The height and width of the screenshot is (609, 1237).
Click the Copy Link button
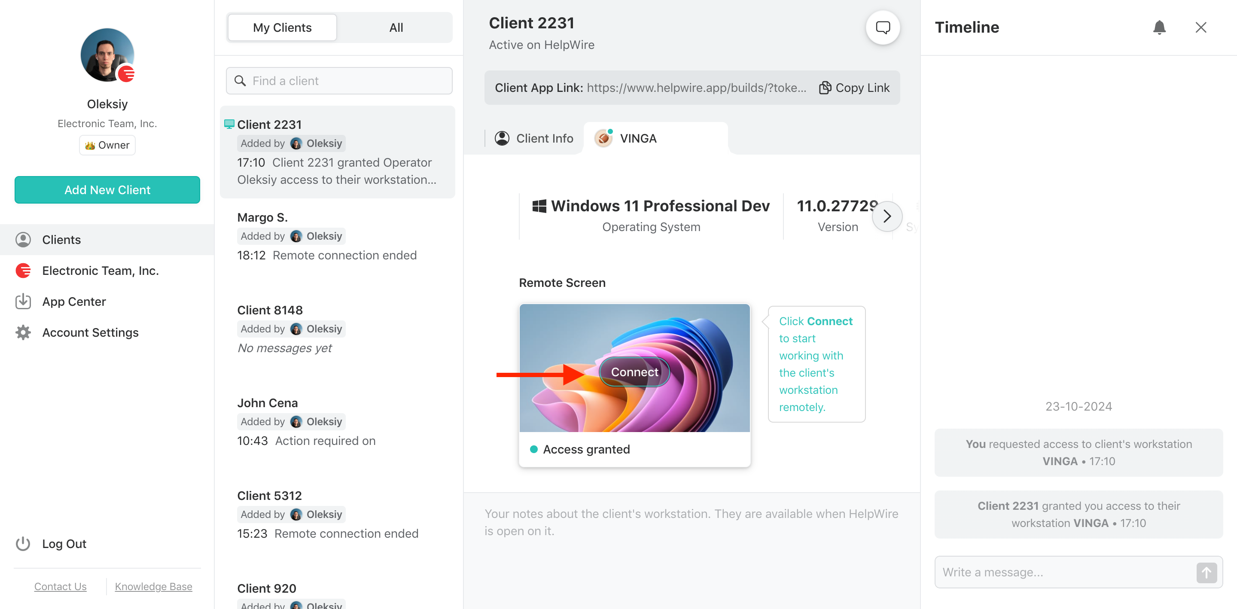(854, 88)
